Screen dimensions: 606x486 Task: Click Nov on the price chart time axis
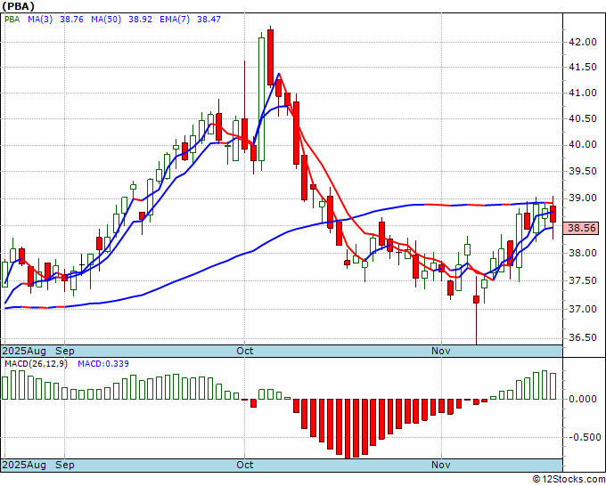pyautogui.click(x=441, y=351)
